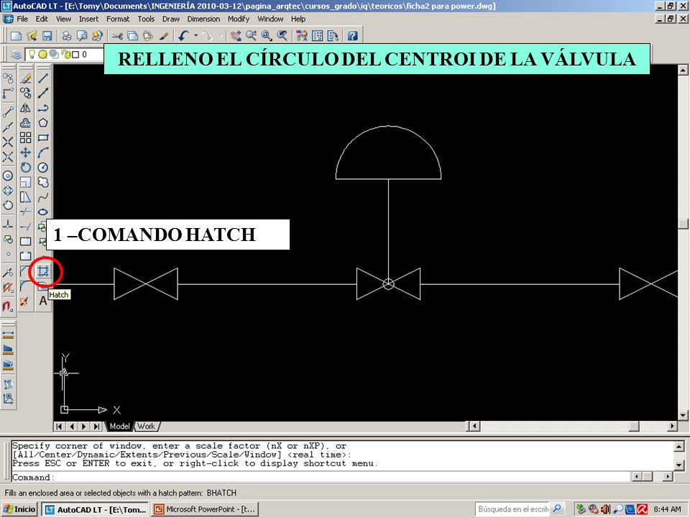Viewport: 690px width, 518px height.
Task: Open the Format menu
Action: tap(118, 19)
